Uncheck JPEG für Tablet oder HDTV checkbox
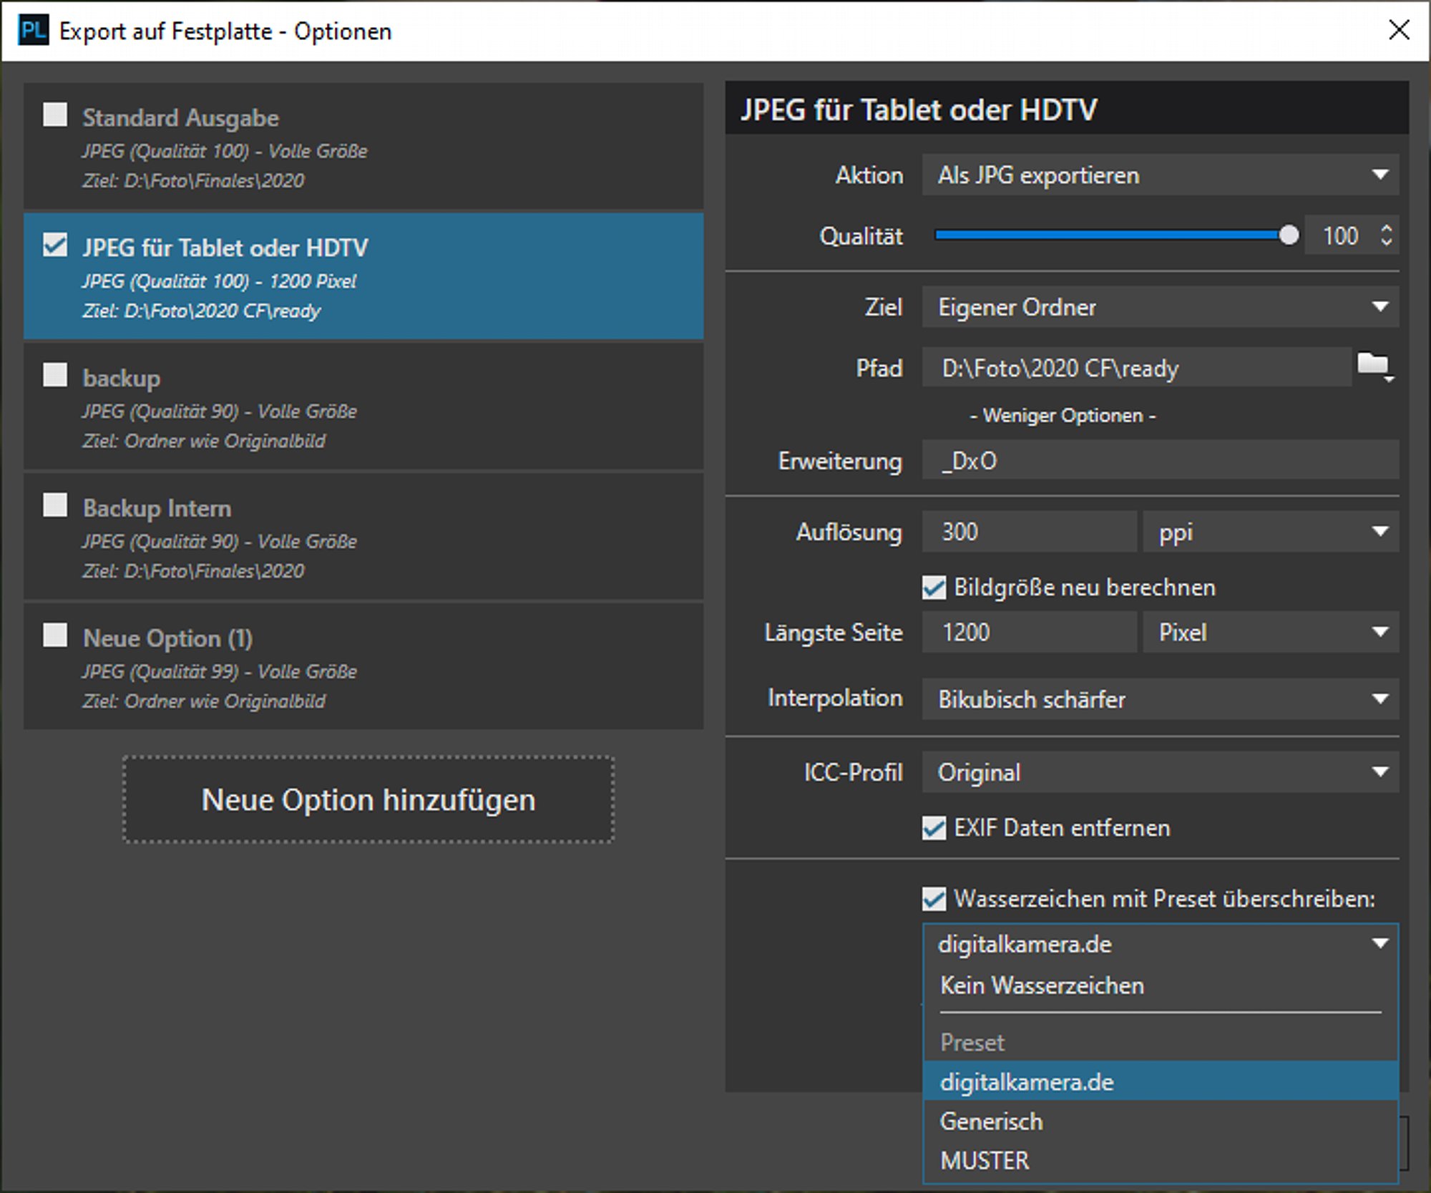1431x1193 pixels. (55, 245)
